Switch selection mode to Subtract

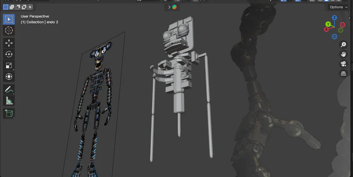(x=18, y=7)
